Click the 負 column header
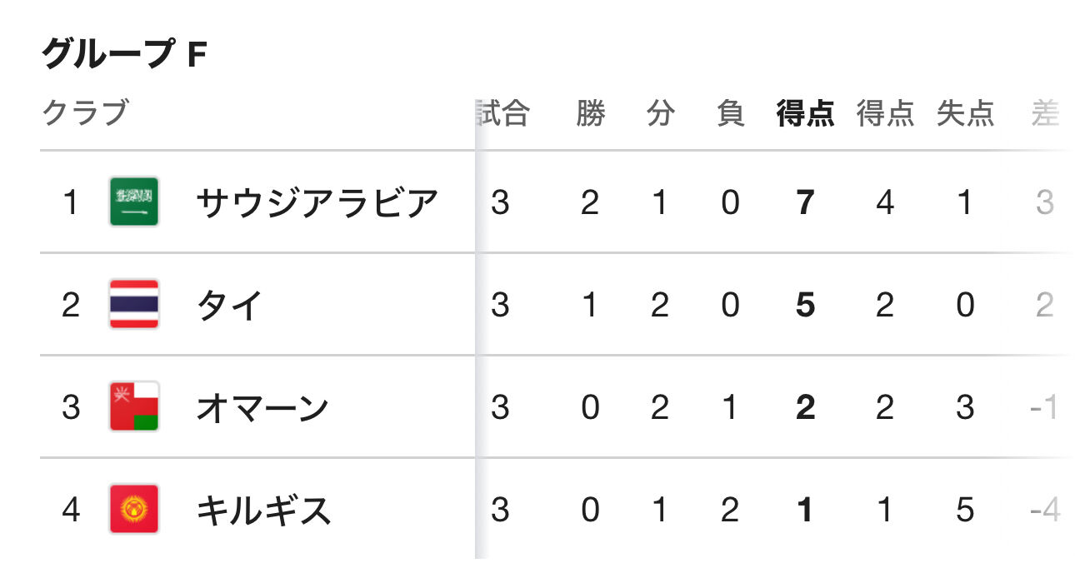The width and height of the screenshot is (1075, 583). click(x=730, y=112)
